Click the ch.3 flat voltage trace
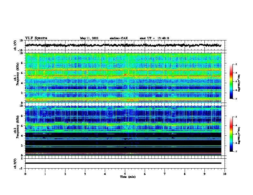The height and width of the screenshot is (195, 253). pyautogui.click(x=123, y=163)
